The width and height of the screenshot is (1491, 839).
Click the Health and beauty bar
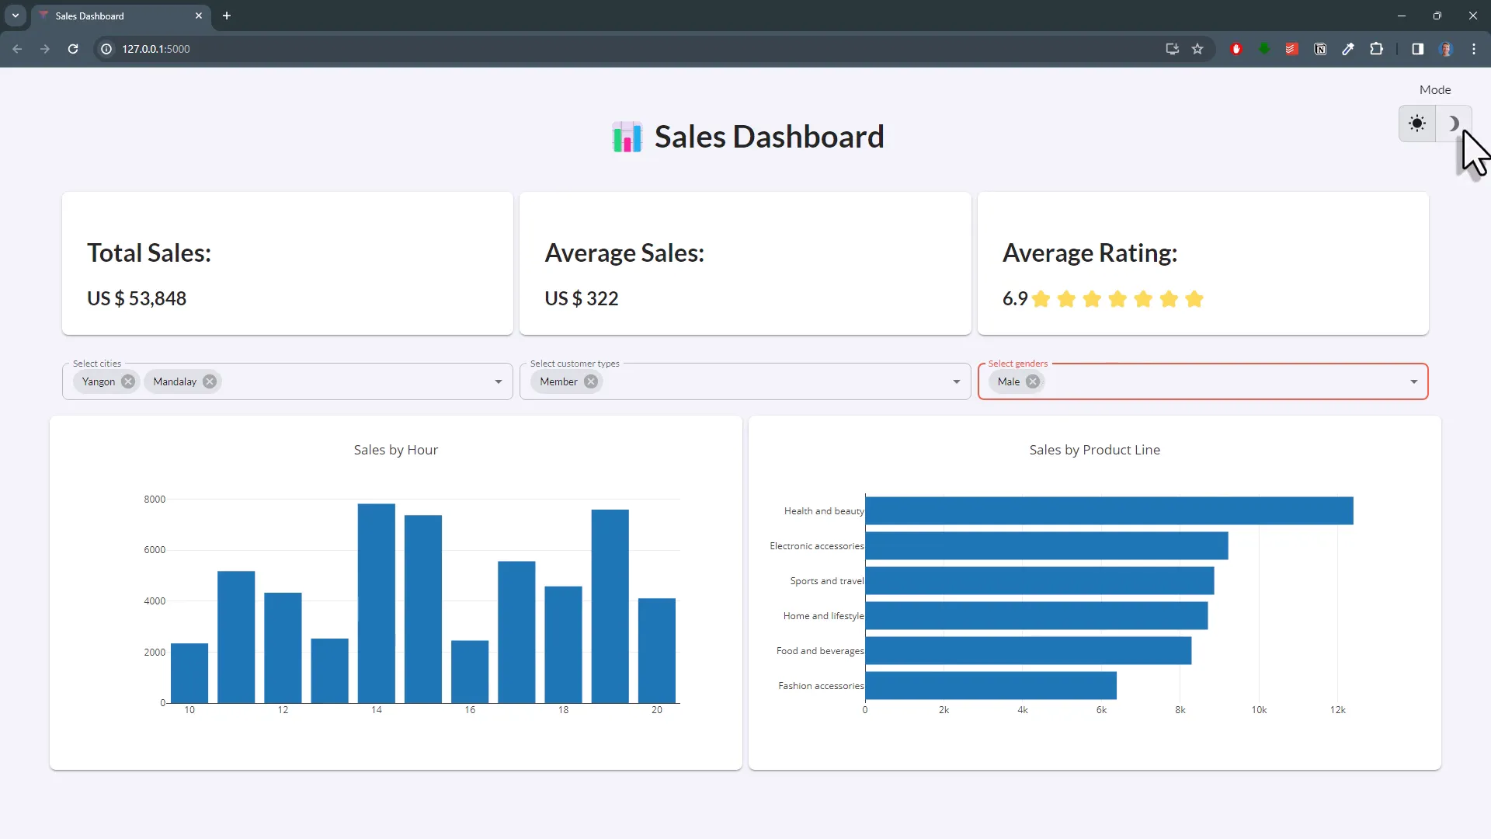(x=1109, y=510)
